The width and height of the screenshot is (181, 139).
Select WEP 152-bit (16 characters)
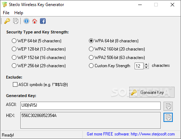[x=39, y=58]
